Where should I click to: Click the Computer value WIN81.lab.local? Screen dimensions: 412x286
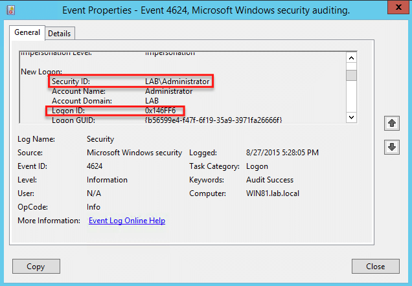273,193
